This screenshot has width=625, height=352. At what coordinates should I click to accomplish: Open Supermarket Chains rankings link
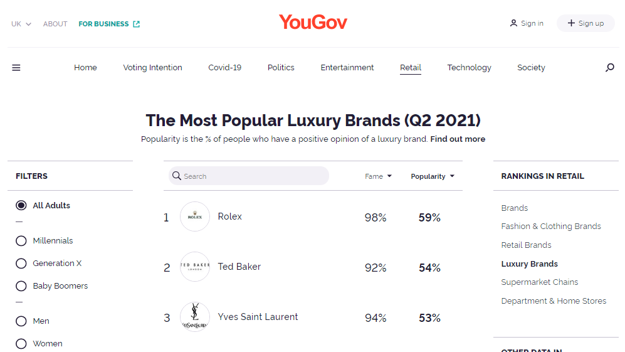pyautogui.click(x=540, y=282)
